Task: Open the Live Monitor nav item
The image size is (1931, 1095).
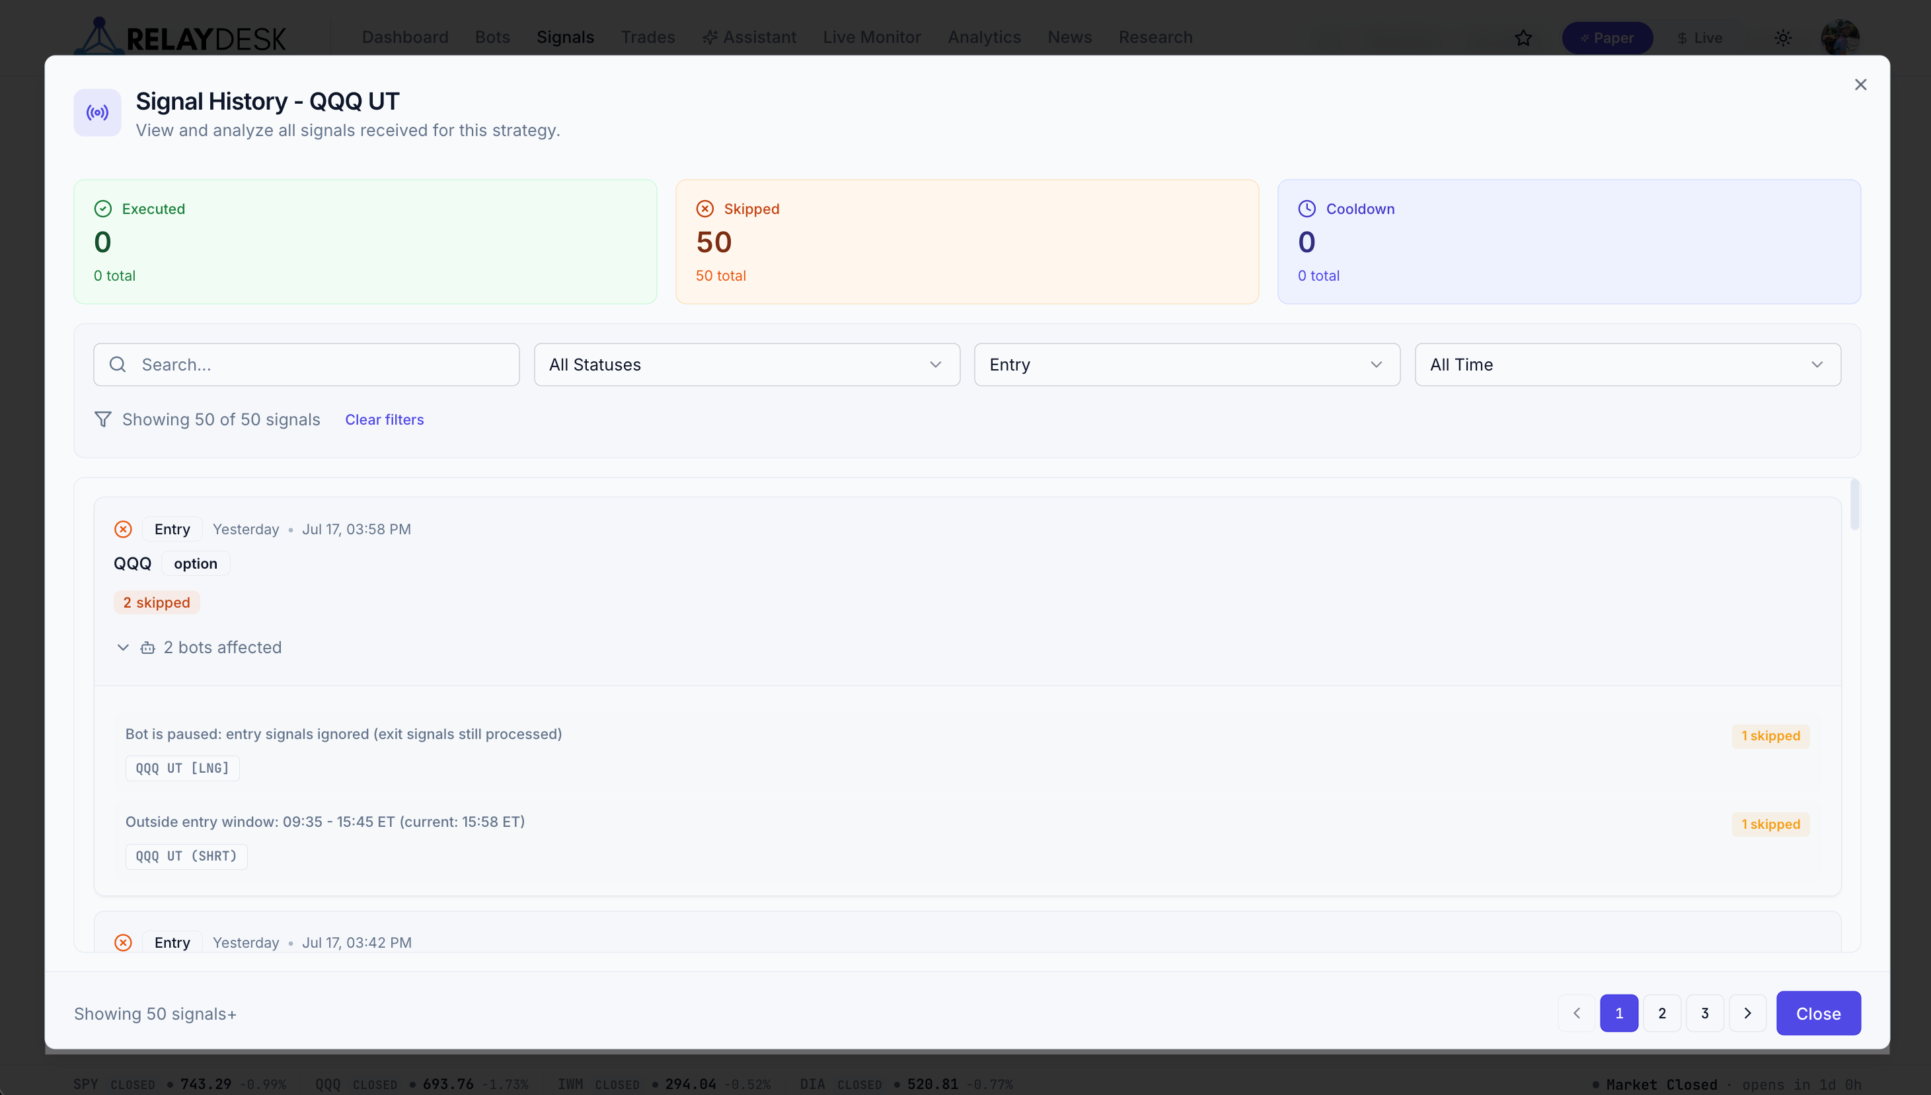Action: tap(872, 37)
